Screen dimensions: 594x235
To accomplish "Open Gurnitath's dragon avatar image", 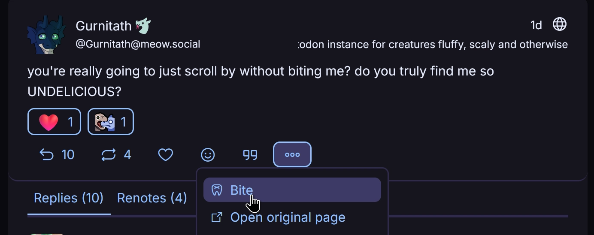I will point(46,35).
